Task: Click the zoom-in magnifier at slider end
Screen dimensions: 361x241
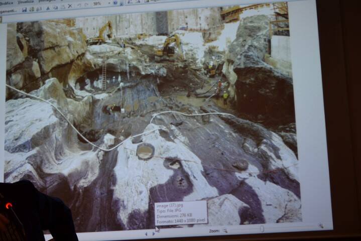Action: tap(321, 226)
